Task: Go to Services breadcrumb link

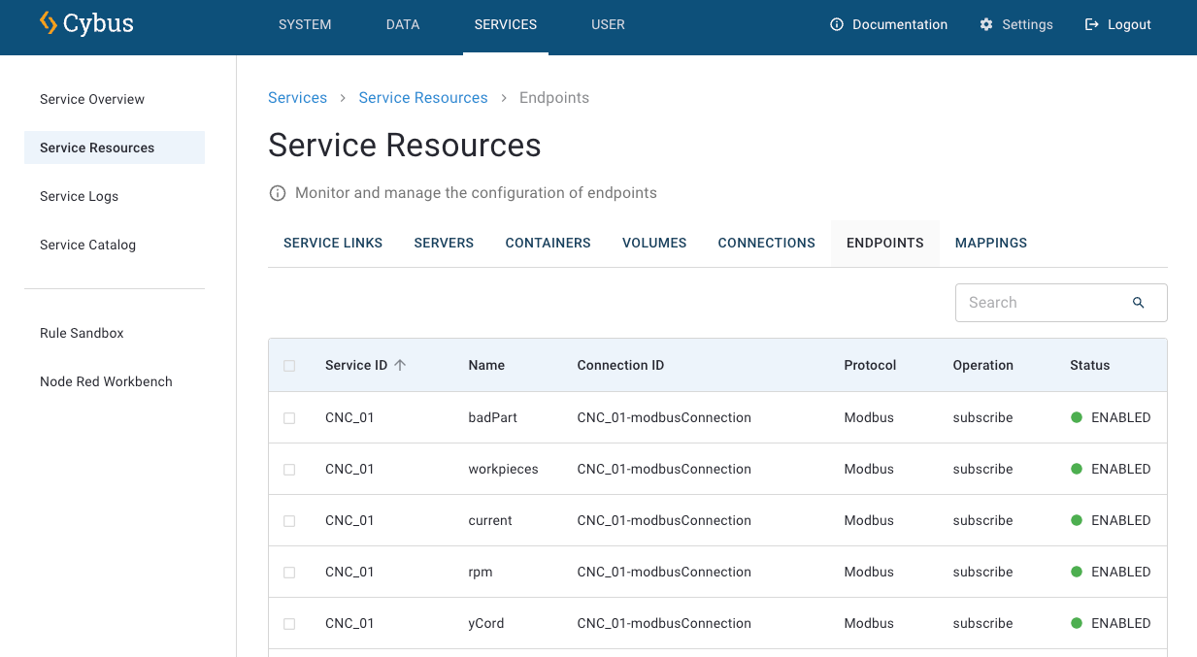Action: [297, 98]
